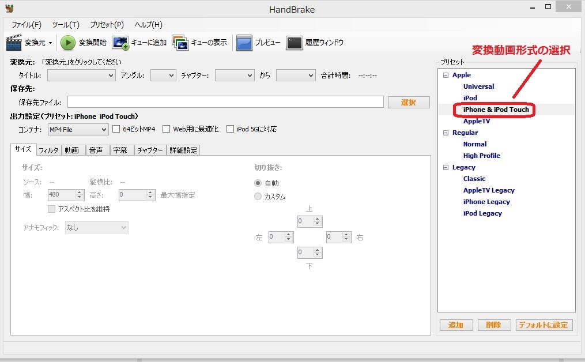Maximize the HandBrake window
585x362 pixels.
pyautogui.click(x=548, y=7)
